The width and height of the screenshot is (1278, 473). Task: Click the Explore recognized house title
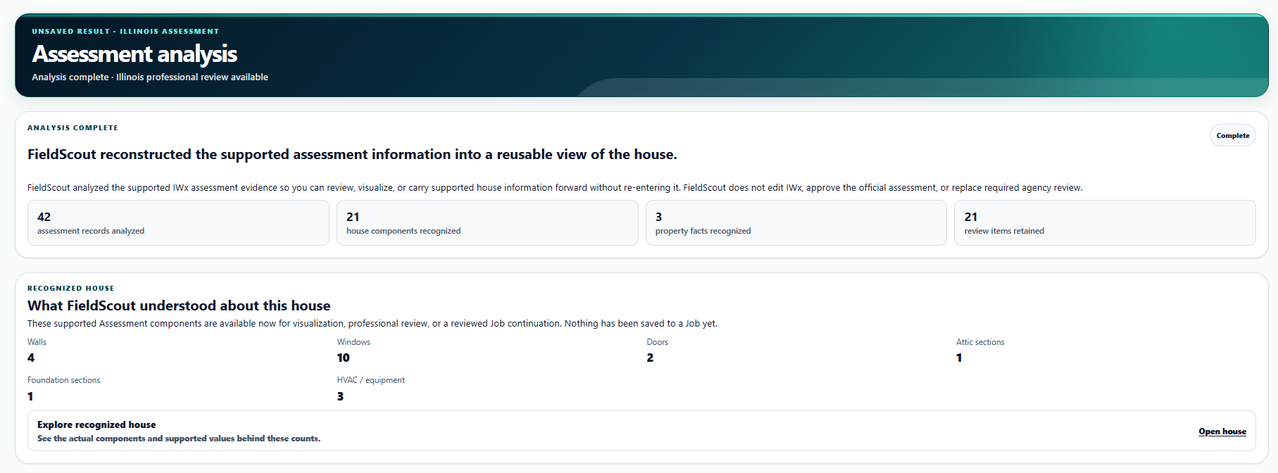pos(96,424)
